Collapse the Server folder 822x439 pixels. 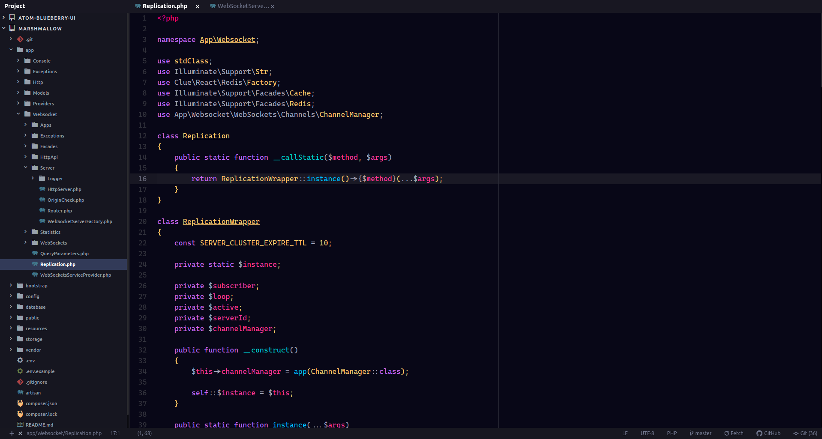coord(26,167)
